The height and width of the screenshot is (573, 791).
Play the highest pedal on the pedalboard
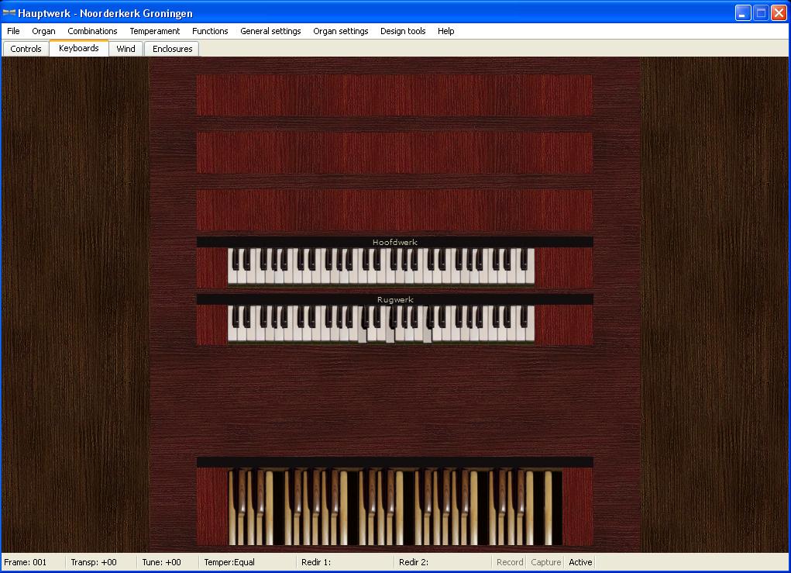(x=548, y=508)
